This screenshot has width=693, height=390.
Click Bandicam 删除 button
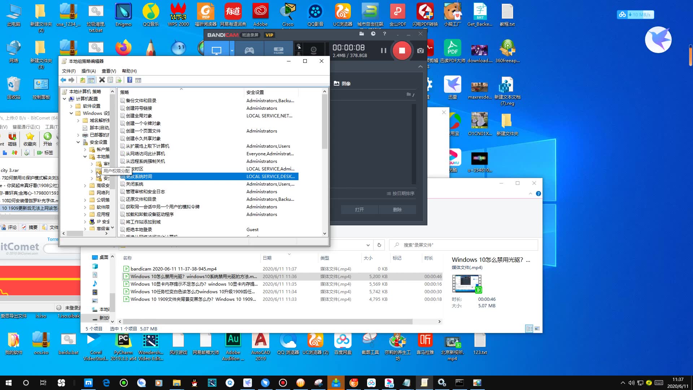tap(397, 209)
